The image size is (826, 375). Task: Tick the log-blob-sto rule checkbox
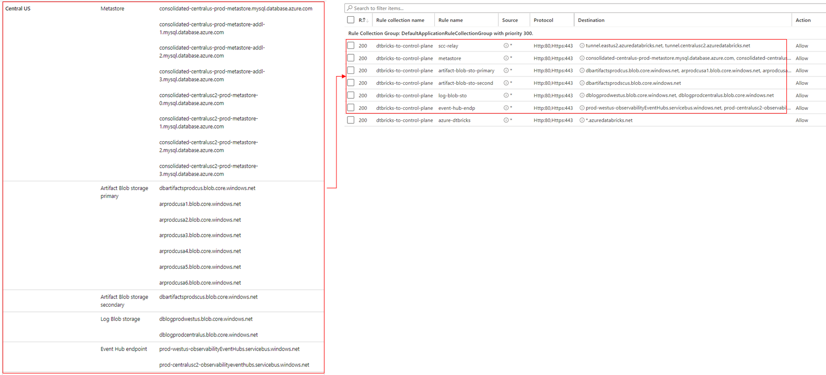351,95
